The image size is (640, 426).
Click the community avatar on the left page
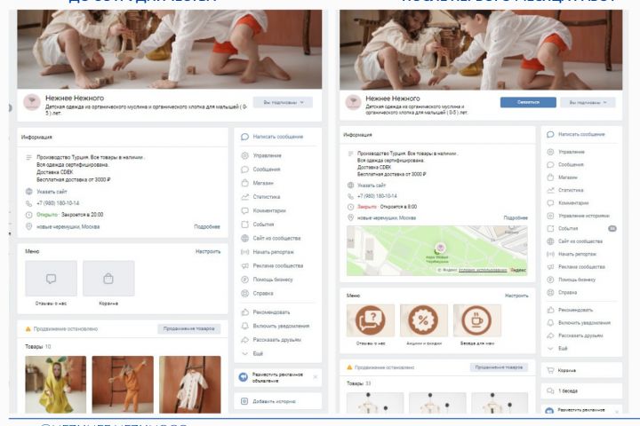click(31, 102)
